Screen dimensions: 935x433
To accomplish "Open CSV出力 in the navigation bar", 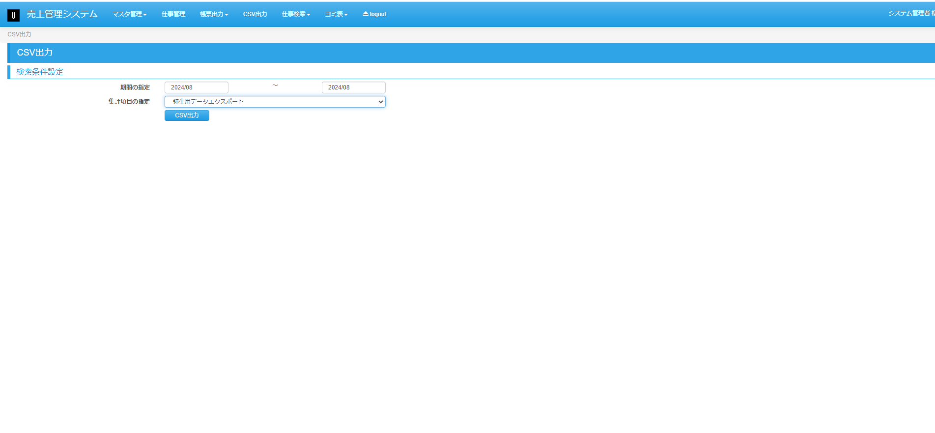I will pyautogui.click(x=255, y=14).
